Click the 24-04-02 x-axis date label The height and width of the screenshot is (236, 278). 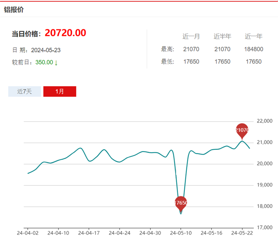(x=28, y=233)
